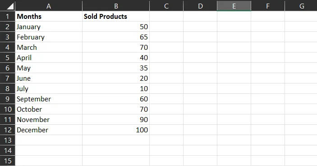
Task: Select the cell containing September
Action: point(49,99)
